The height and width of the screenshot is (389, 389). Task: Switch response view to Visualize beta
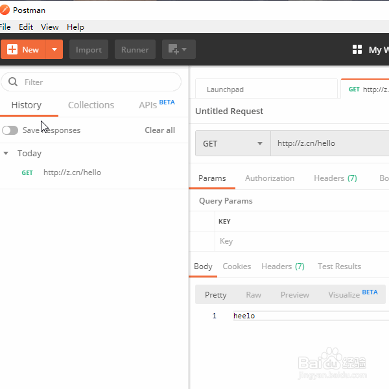point(353,294)
